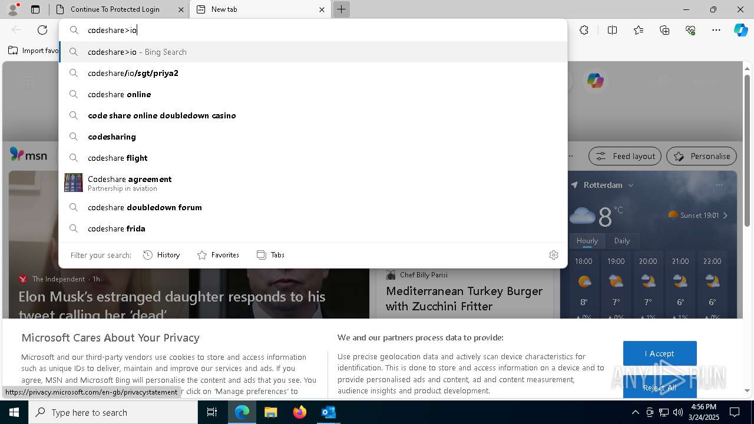Click Microsoft Edge taskbar icon

tap(242, 412)
